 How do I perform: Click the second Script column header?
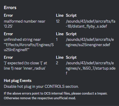pos(71,34)
